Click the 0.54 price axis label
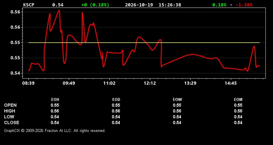Screen dimensions: 273x145 coord(16,73)
